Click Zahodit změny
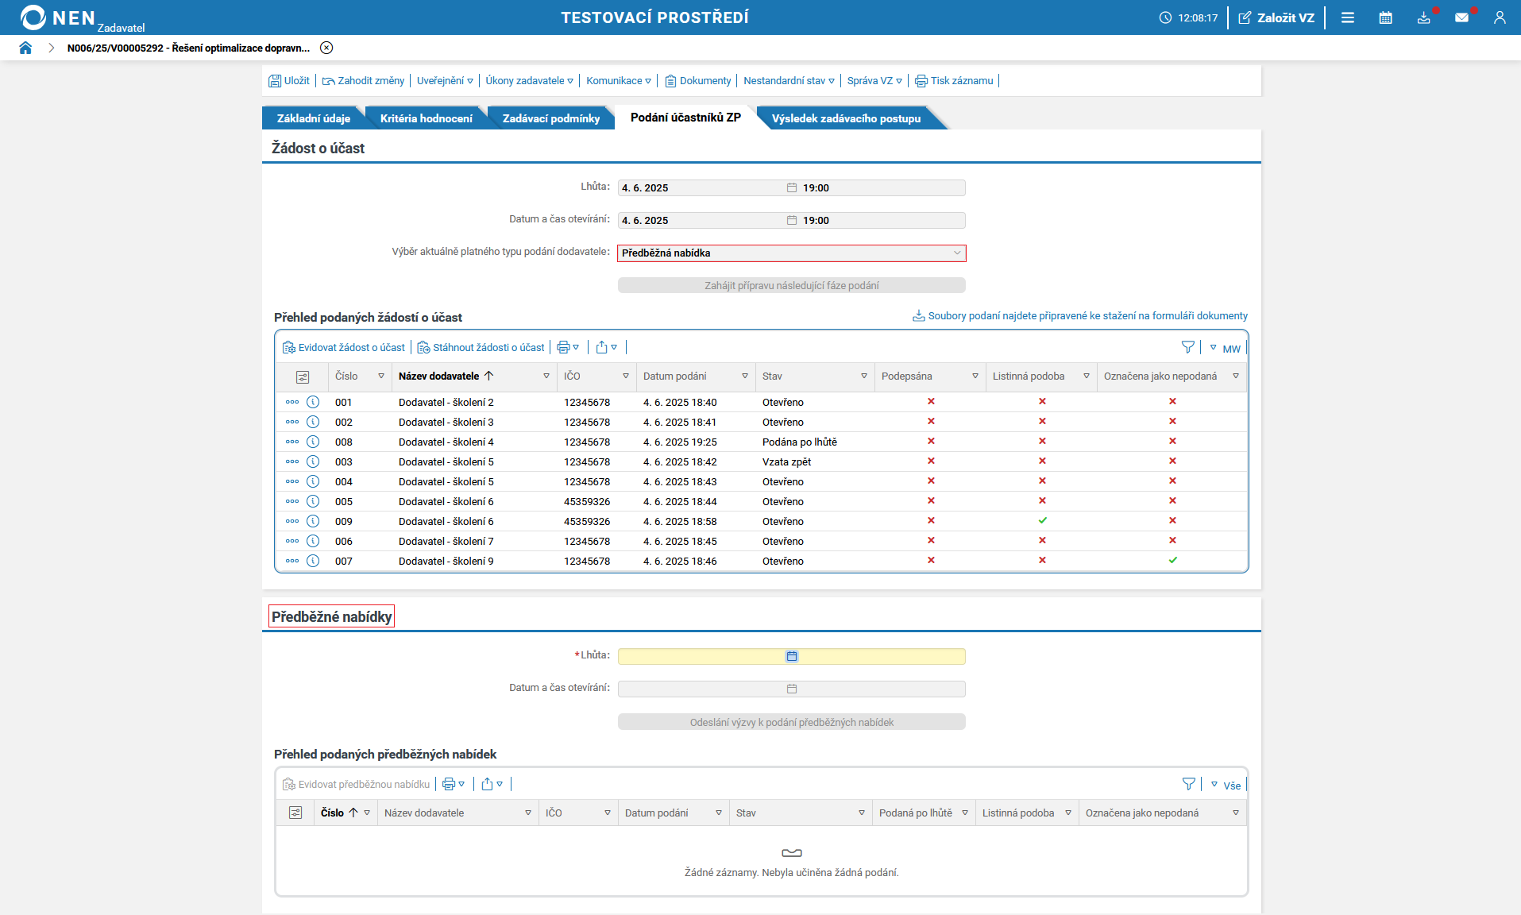 coord(363,81)
